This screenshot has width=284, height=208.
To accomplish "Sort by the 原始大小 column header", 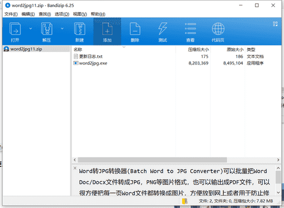I will (x=235, y=49).
